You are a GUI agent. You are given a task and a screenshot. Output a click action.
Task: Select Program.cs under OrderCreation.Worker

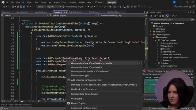(167, 60)
